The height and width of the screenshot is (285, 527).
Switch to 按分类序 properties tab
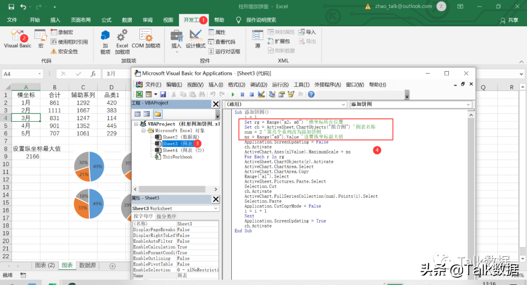(x=166, y=216)
